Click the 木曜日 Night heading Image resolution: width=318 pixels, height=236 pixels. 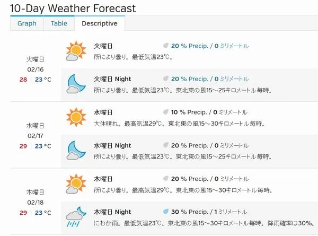tap(112, 212)
